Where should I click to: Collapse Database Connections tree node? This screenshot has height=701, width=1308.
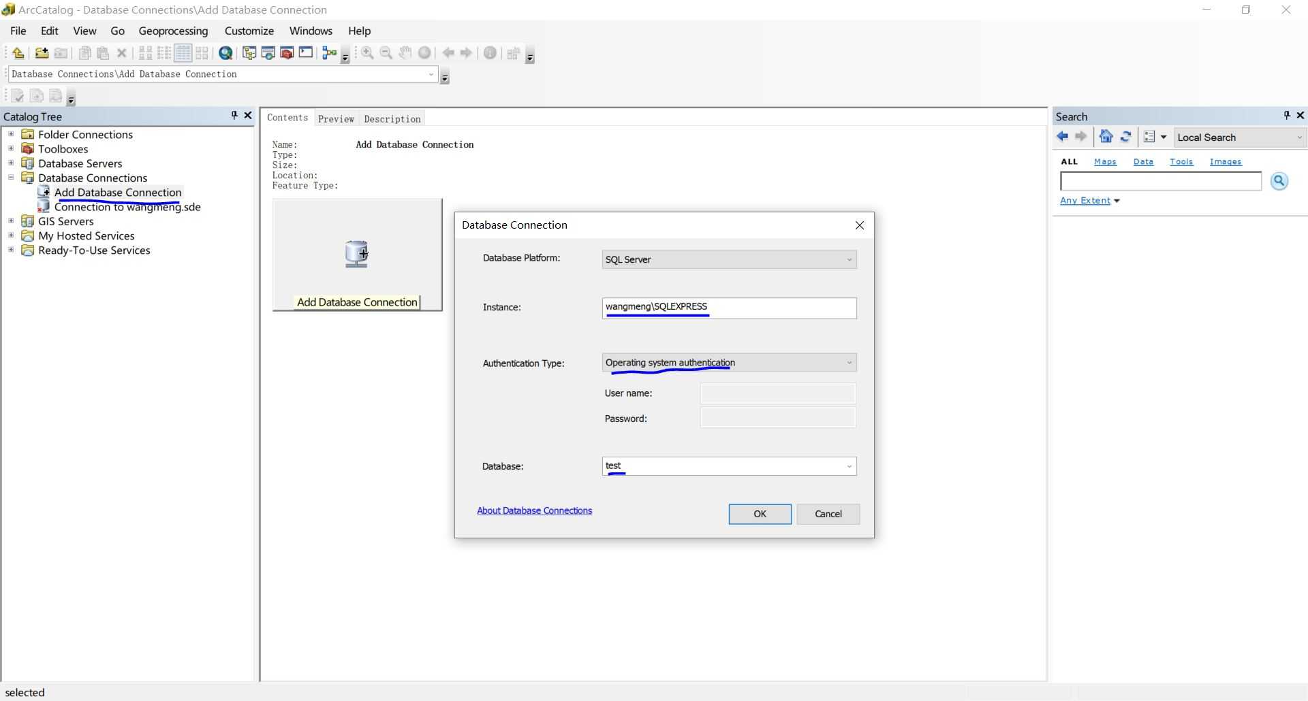11,178
